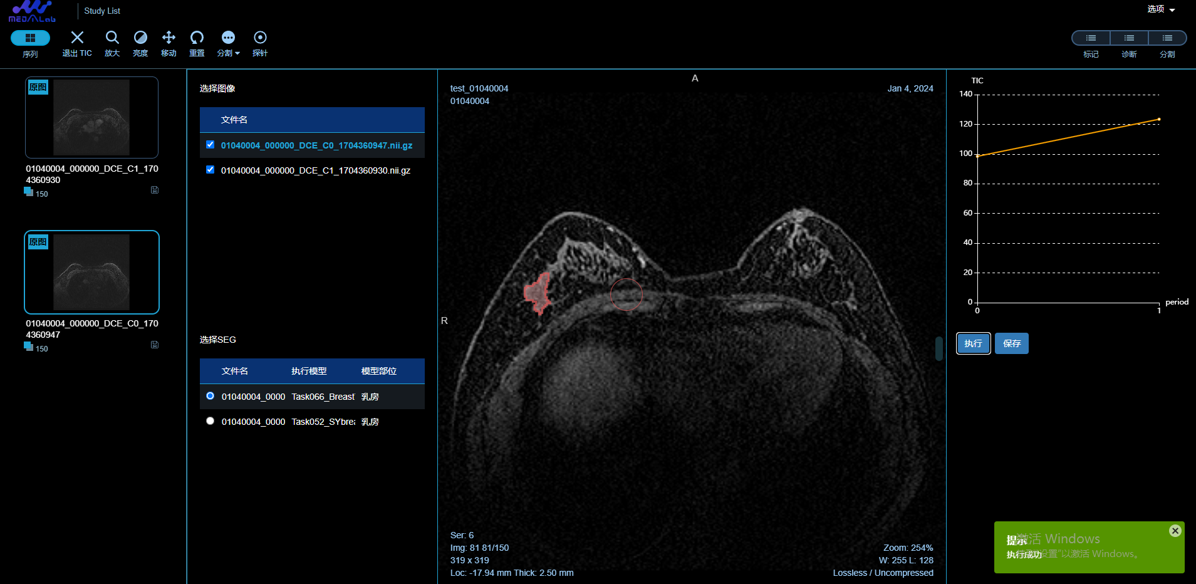Click the Jan 4, 2024 date overlay
The height and width of the screenshot is (584, 1196).
(x=910, y=88)
